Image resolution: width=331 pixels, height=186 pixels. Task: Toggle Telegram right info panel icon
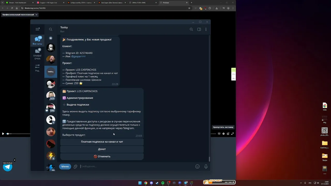click(199, 29)
